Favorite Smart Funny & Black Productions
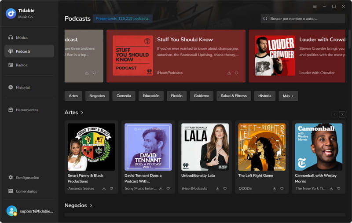Image resolution: width=352 pixels, height=223 pixels. click(111, 189)
